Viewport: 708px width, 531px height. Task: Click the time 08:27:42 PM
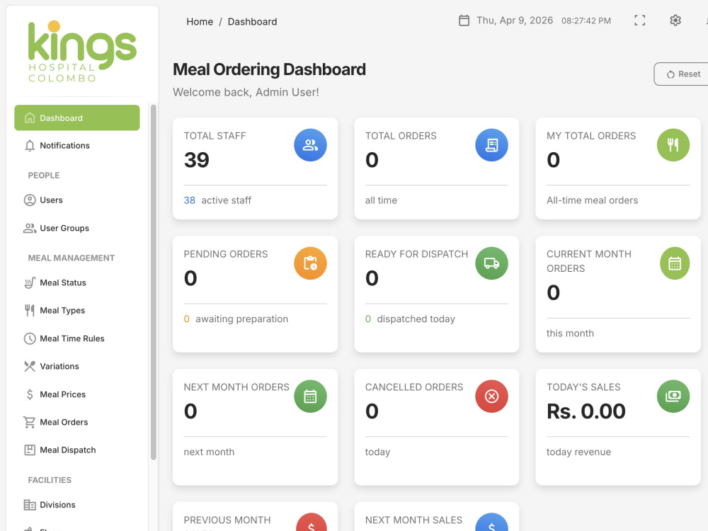coord(586,21)
